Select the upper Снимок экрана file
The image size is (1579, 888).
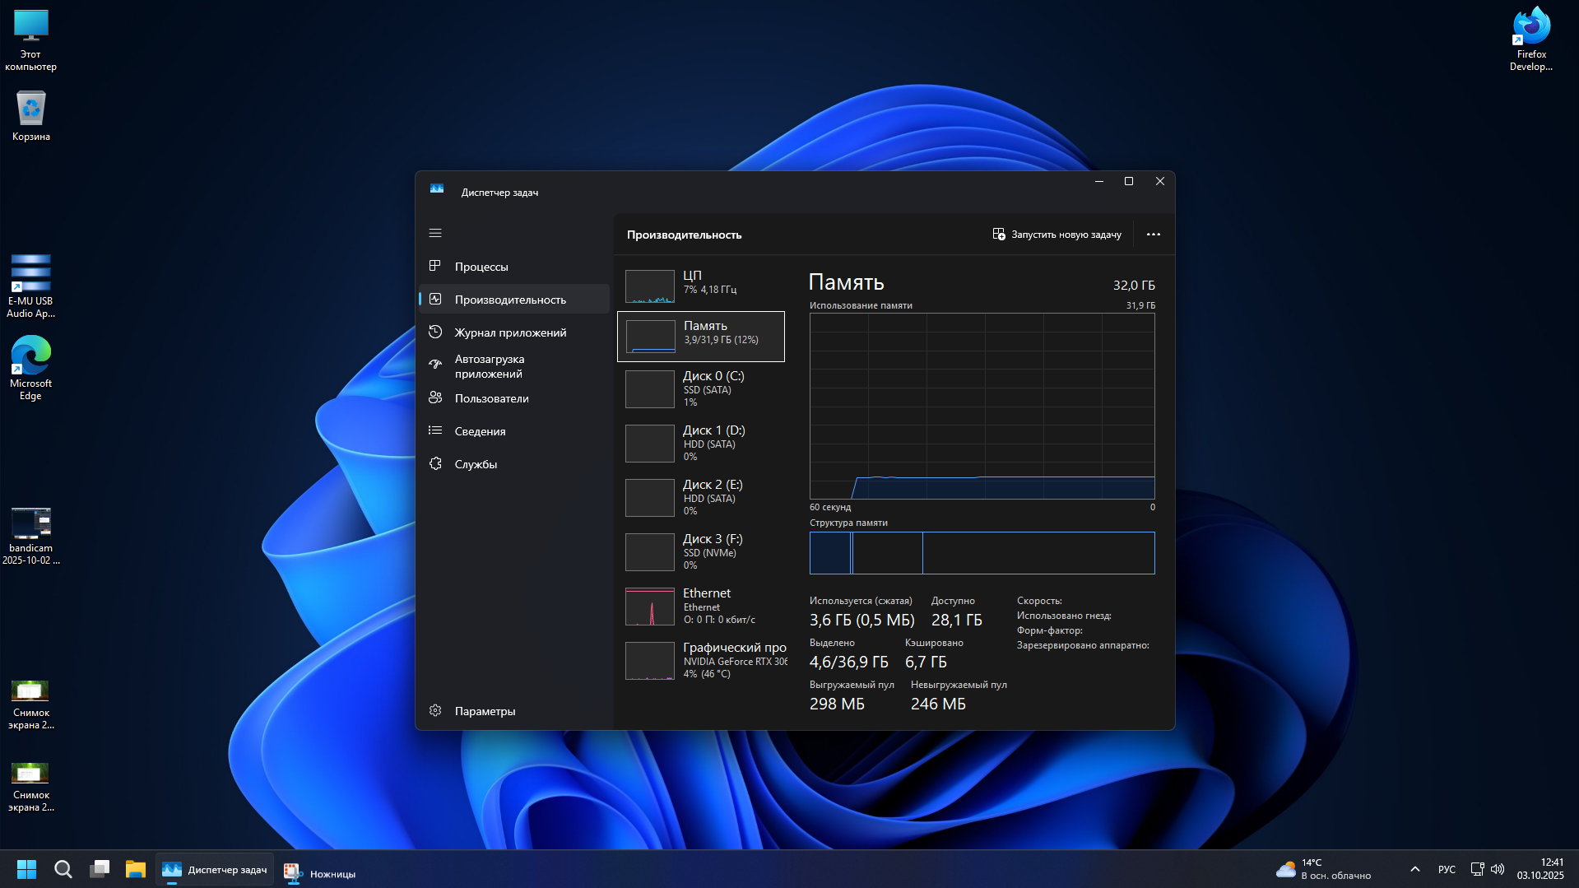[31, 705]
